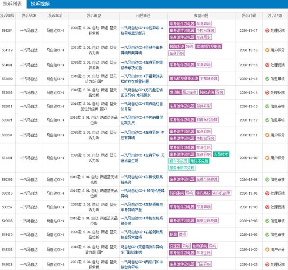288x270 pixels.
Task: Open complaint link 右前侧轮胎异常磨损
Action: tap(142, 234)
